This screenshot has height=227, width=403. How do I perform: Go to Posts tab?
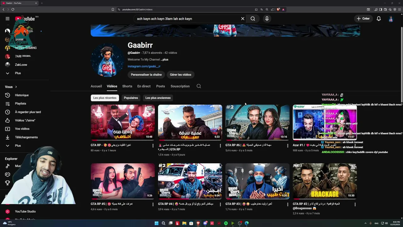(161, 86)
